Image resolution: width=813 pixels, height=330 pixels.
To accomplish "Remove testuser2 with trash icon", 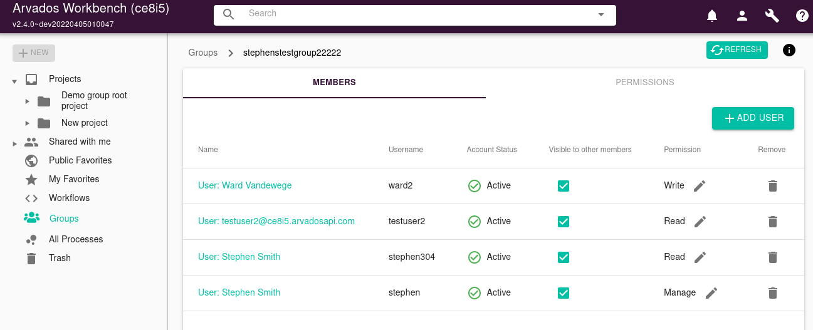I will pyautogui.click(x=773, y=222).
